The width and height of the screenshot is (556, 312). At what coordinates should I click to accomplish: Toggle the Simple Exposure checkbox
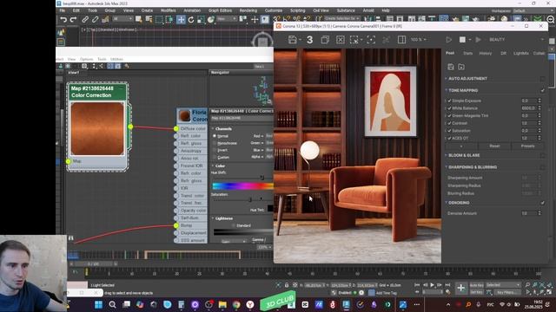click(x=449, y=101)
